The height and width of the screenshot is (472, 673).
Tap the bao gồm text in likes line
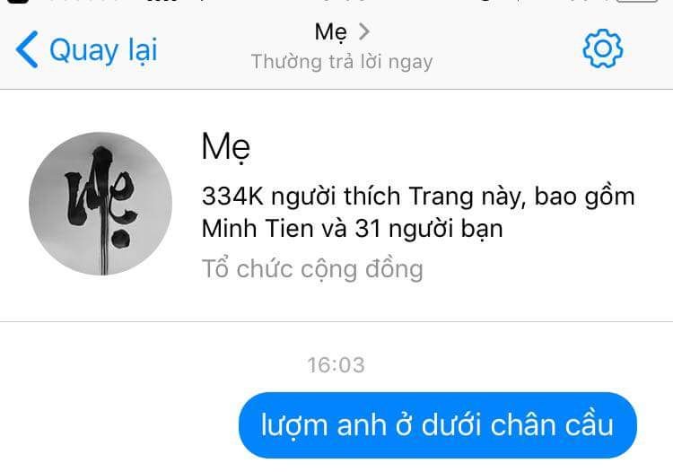click(x=584, y=197)
